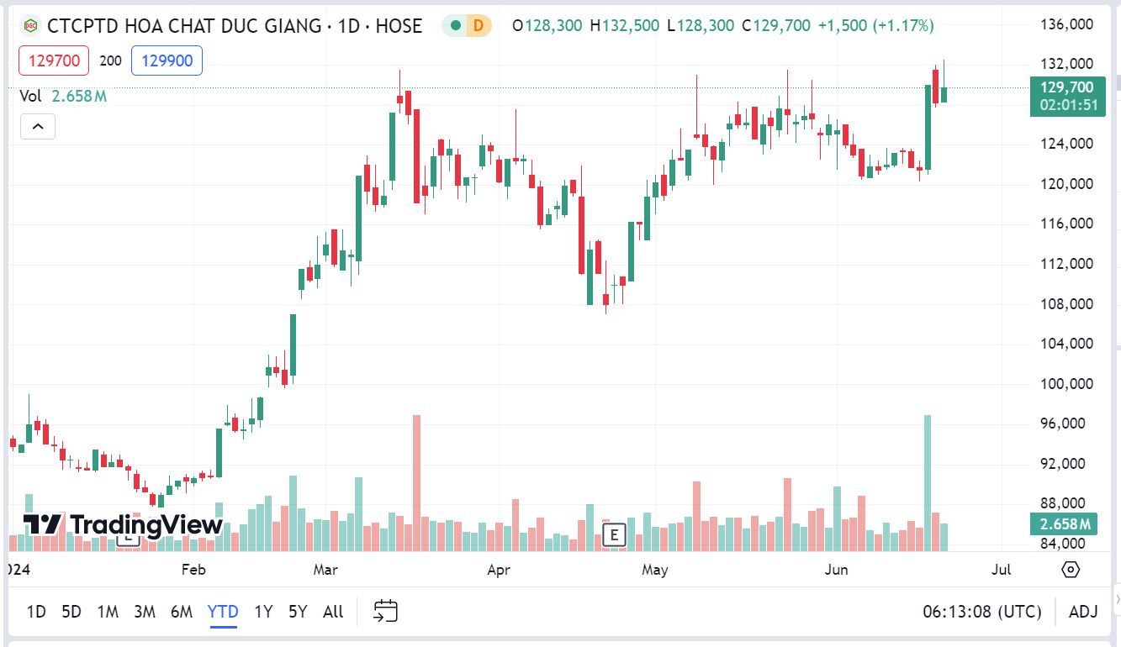Screen dimensions: 1121x647
Task: Click the DGC company logo icon
Action: pyautogui.click(x=31, y=26)
